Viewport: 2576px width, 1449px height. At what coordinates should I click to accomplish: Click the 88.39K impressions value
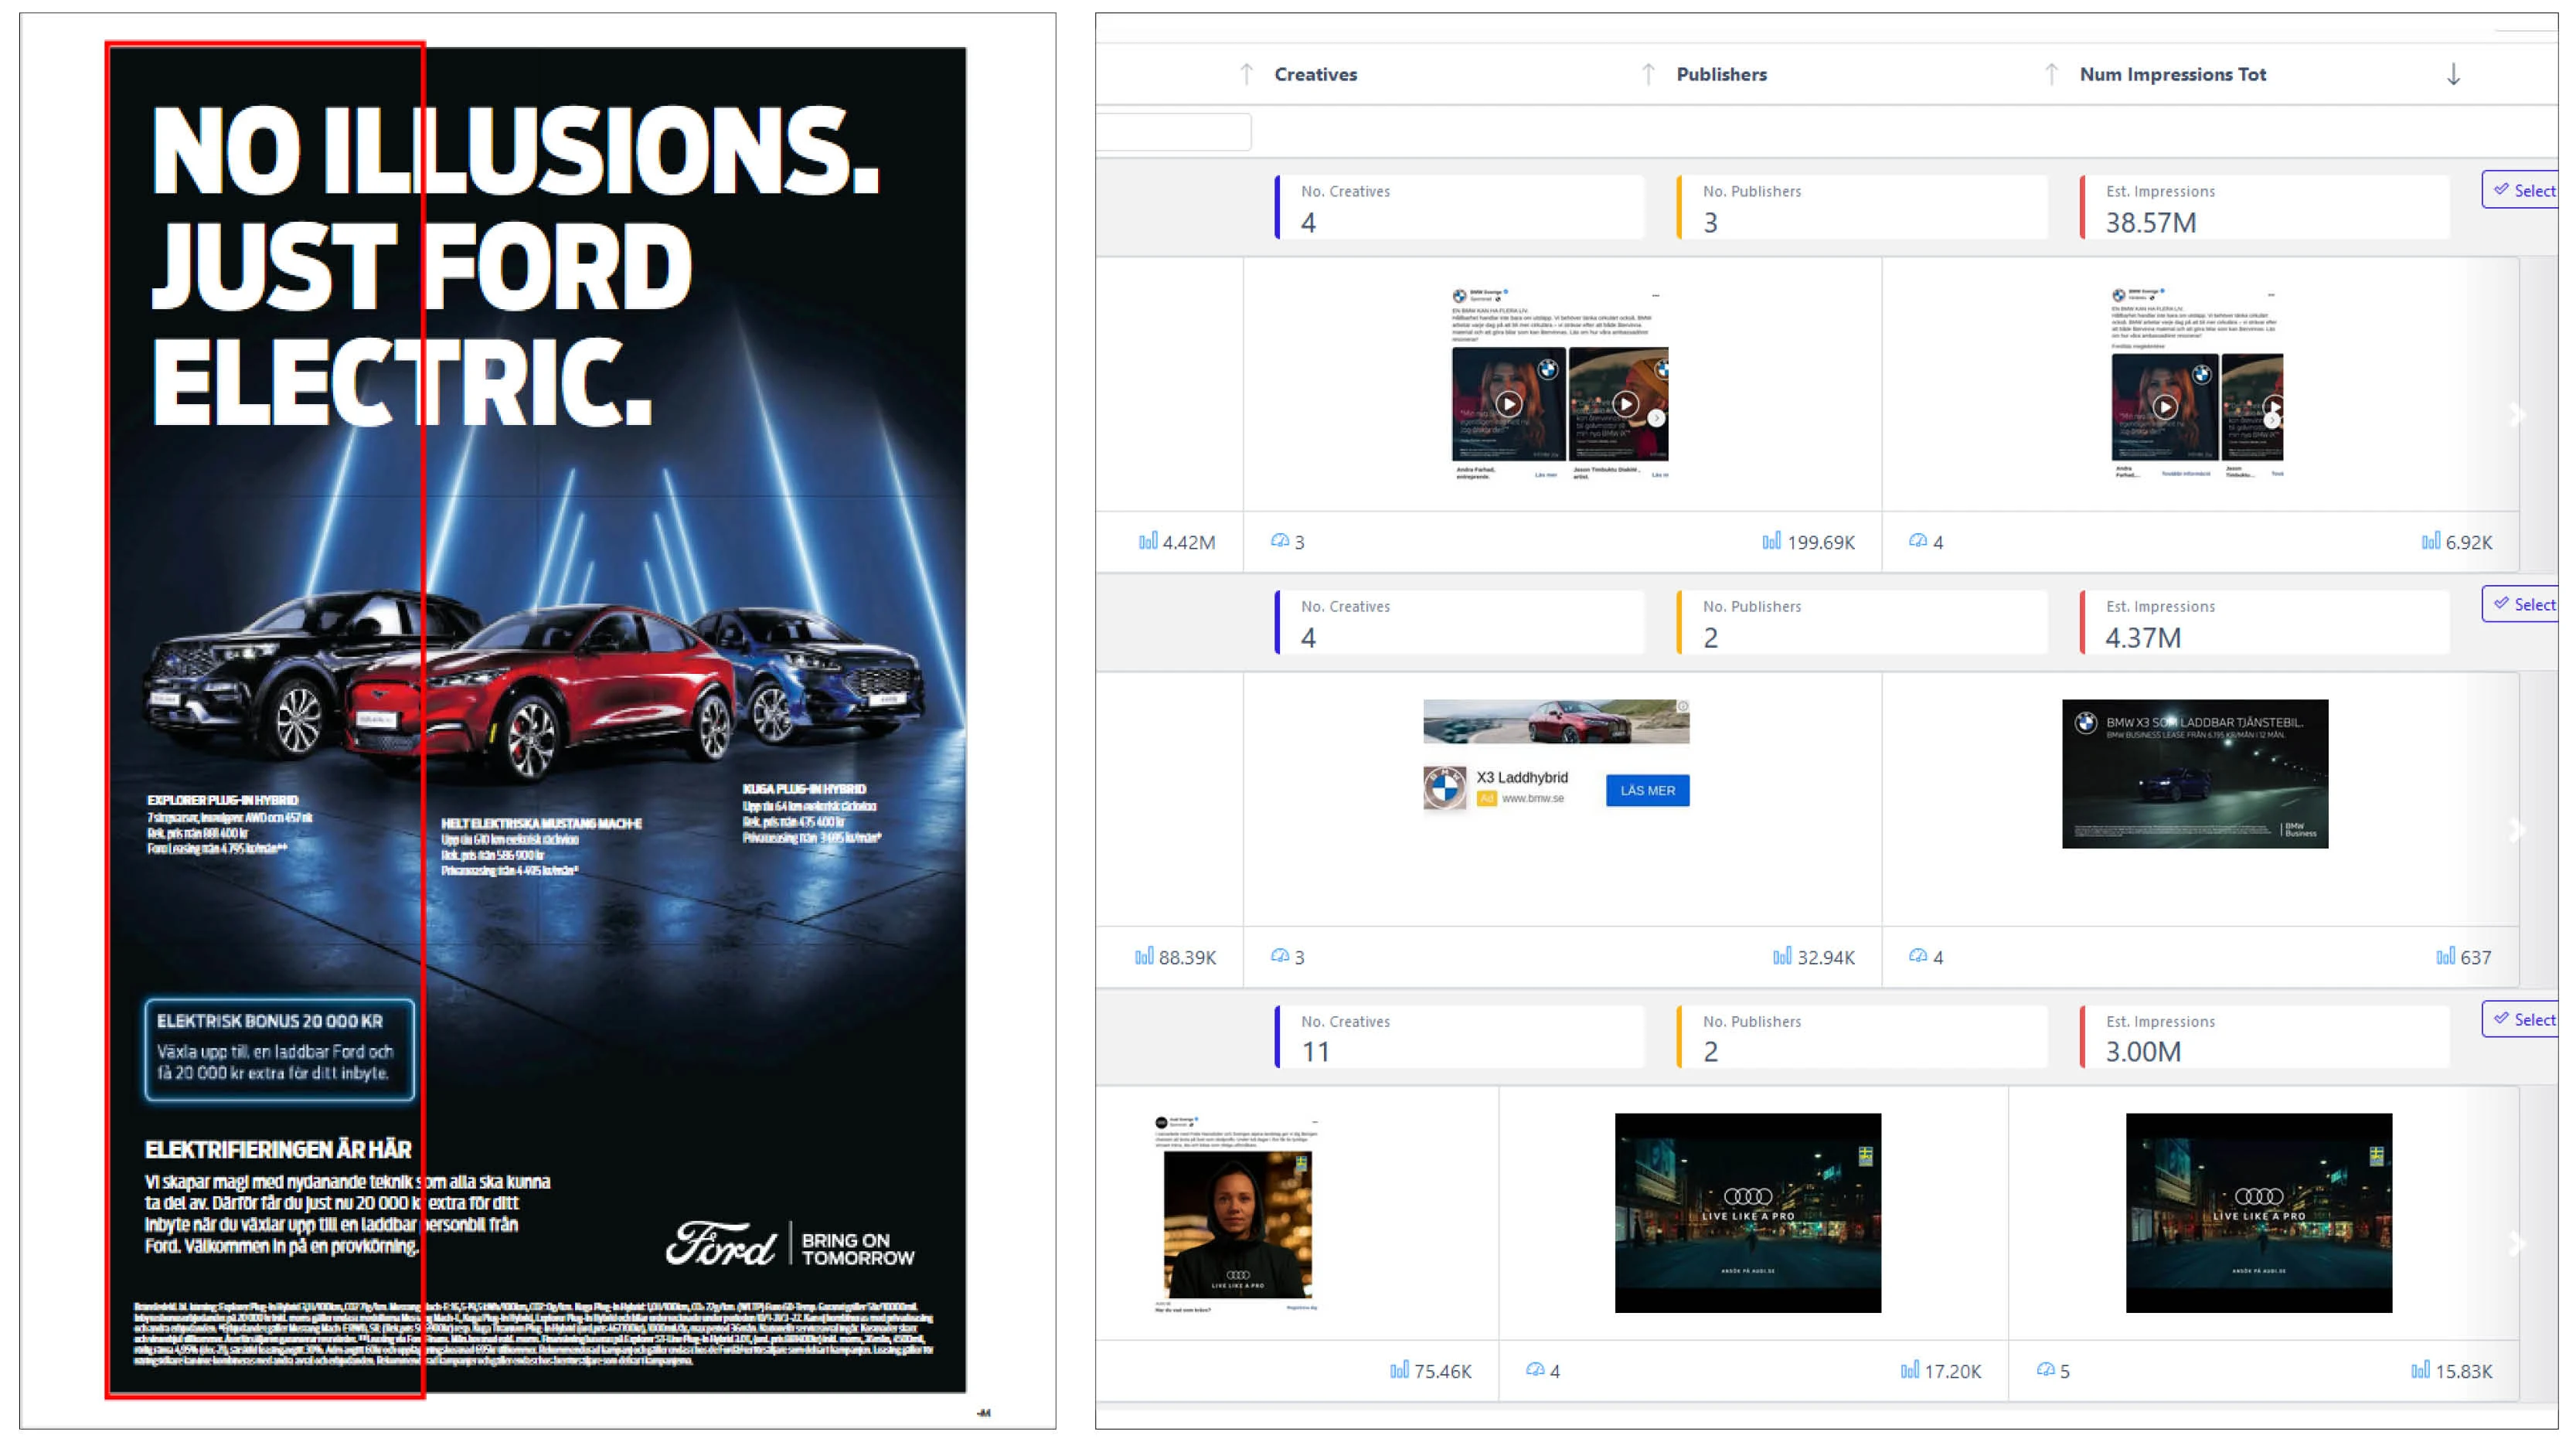click(1188, 957)
